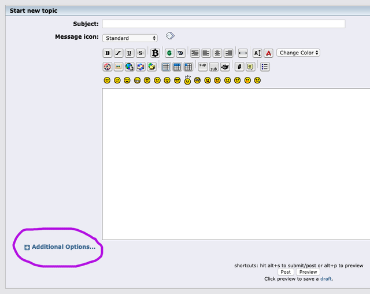
Task: Click the red font face button
Action: point(268,53)
